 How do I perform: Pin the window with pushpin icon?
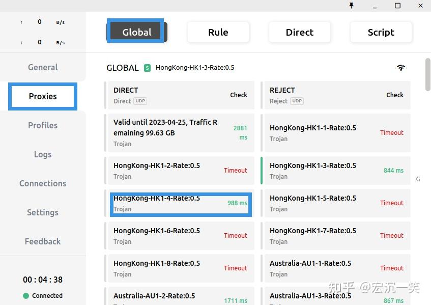tap(351, 6)
